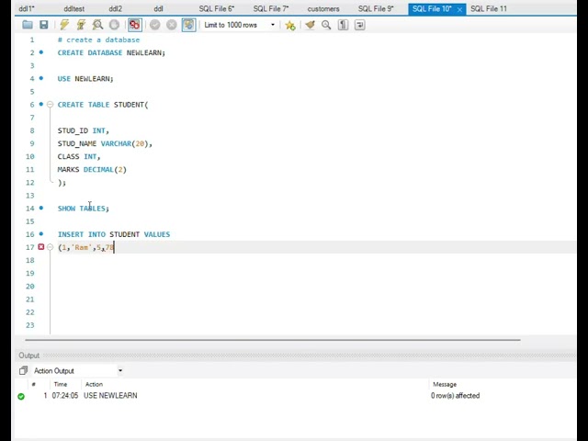Image resolution: width=588 pixels, height=441 pixels.
Task: Click the CLASS INT line
Action: click(x=79, y=156)
